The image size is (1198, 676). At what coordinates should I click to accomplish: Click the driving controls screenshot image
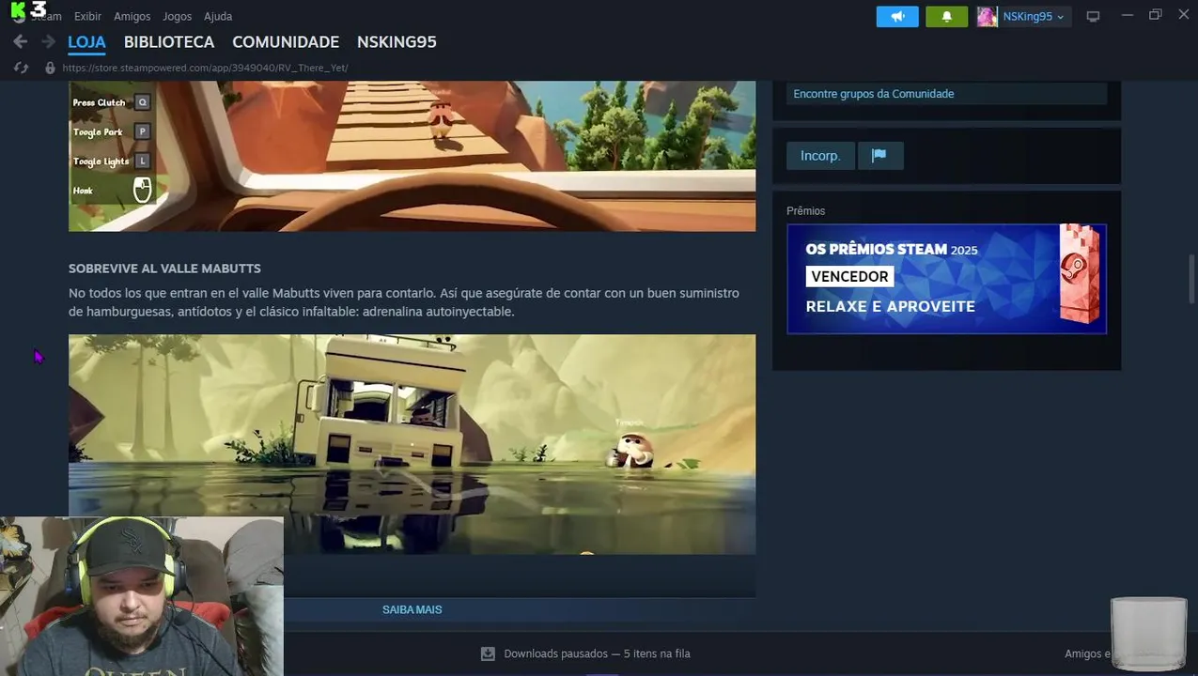412,156
